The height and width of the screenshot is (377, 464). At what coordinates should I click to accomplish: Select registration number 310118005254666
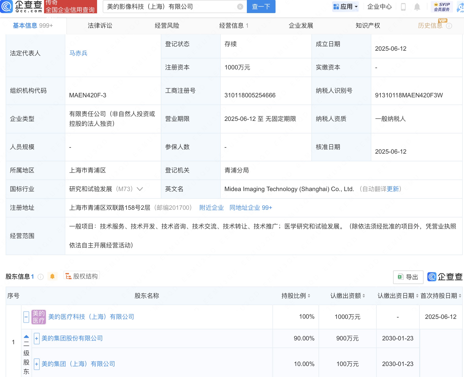(250, 96)
